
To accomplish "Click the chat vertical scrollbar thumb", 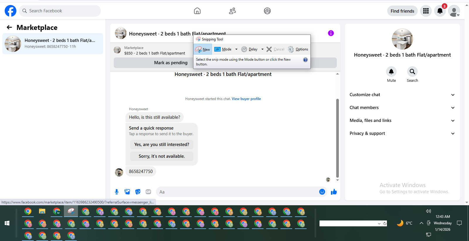I will click(x=337, y=138).
